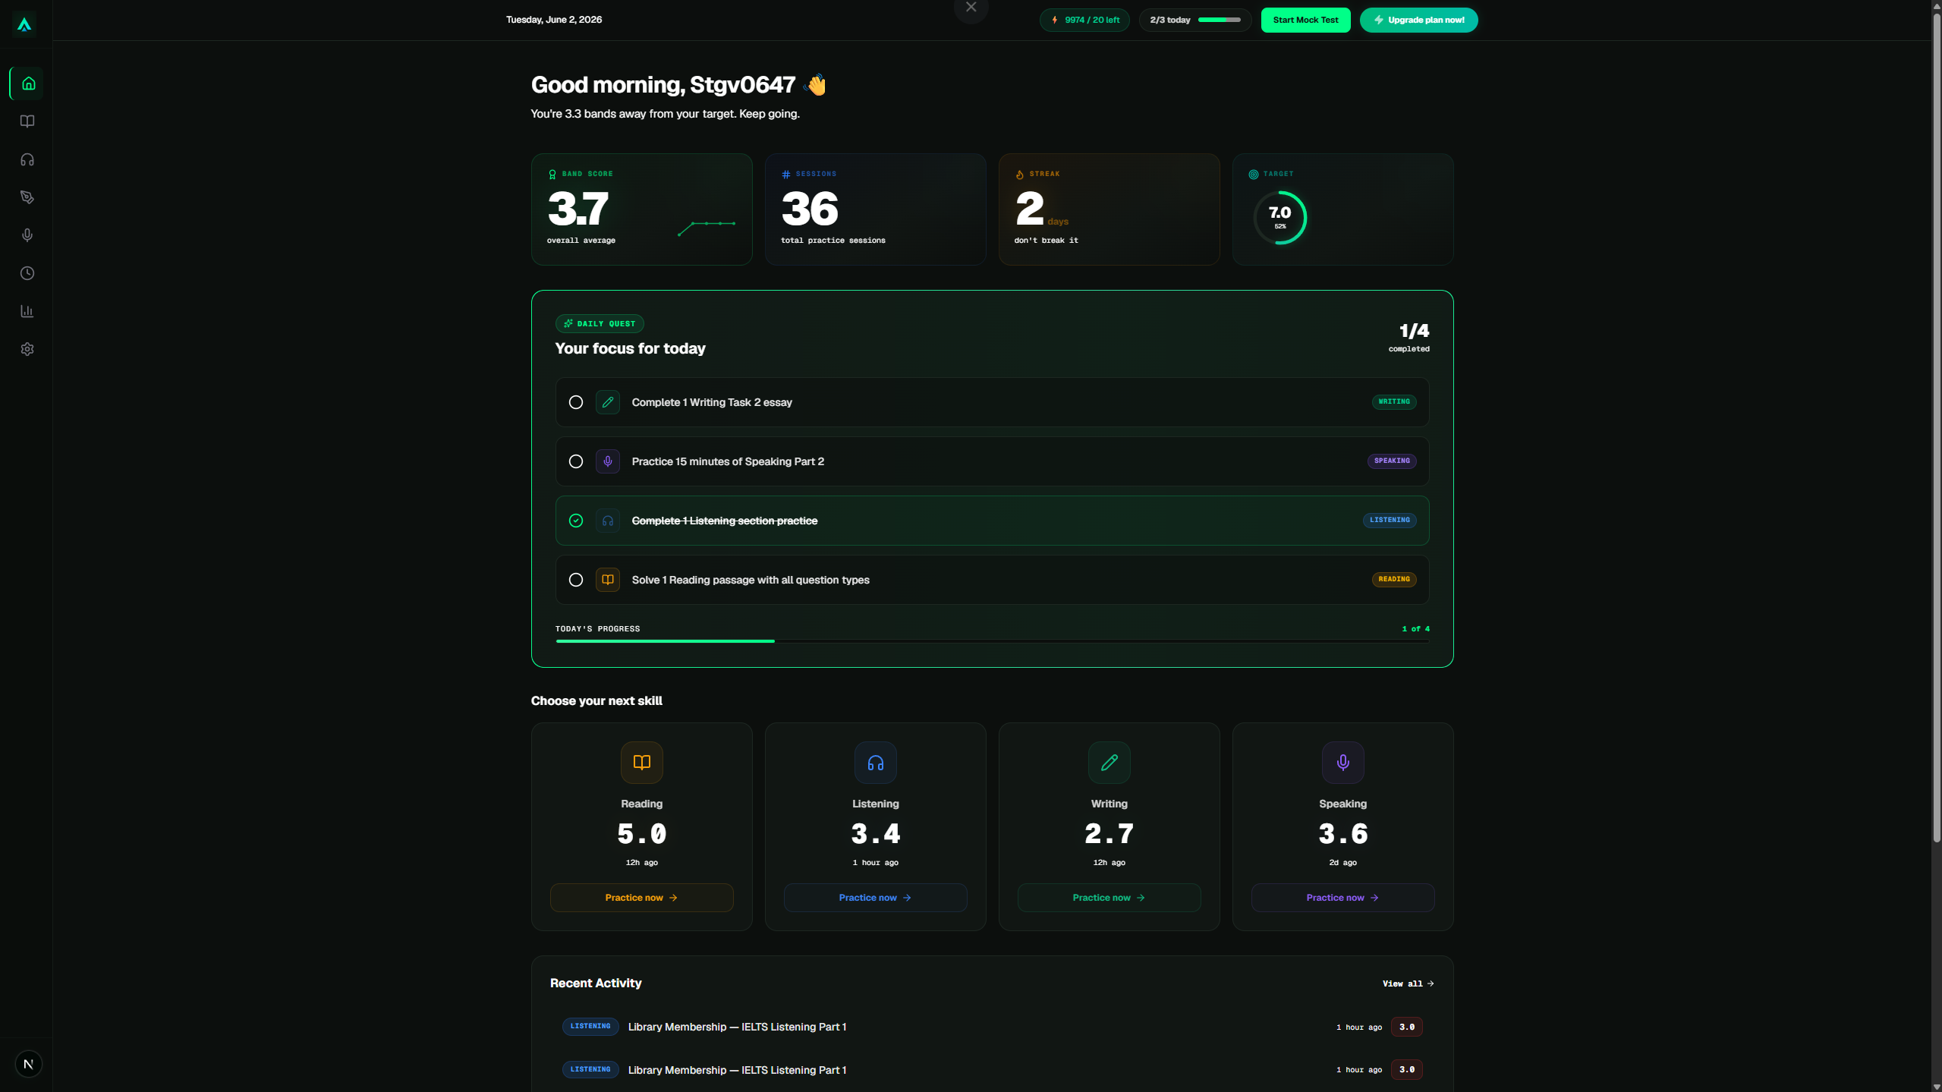This screenshot has height=1092, width=1942.
Task: Click the 2/3 today progress bar
Action: [x=1220, y=20]
